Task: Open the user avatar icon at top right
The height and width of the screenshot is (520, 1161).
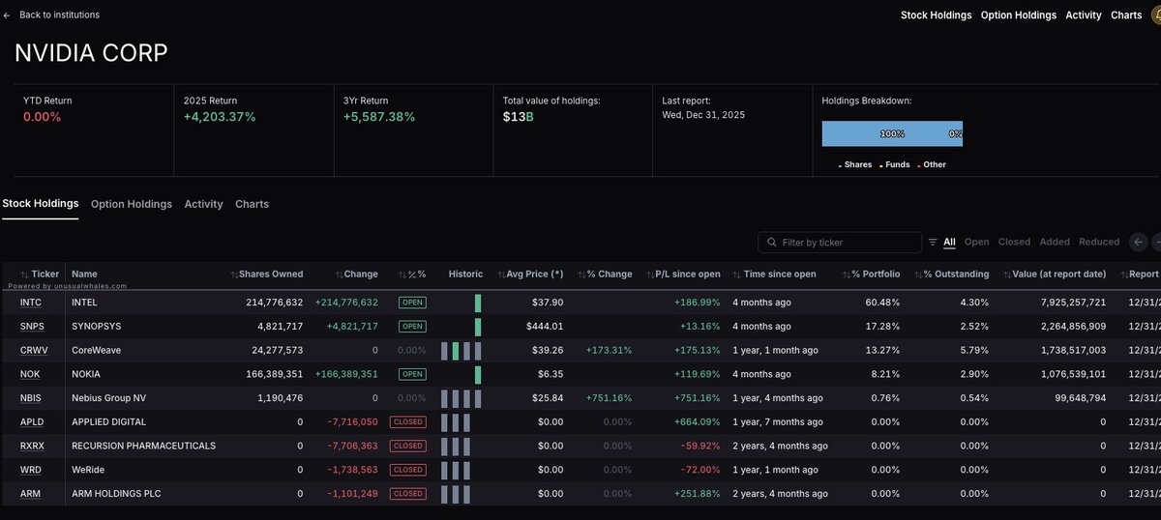Action: coord(1157,14)
